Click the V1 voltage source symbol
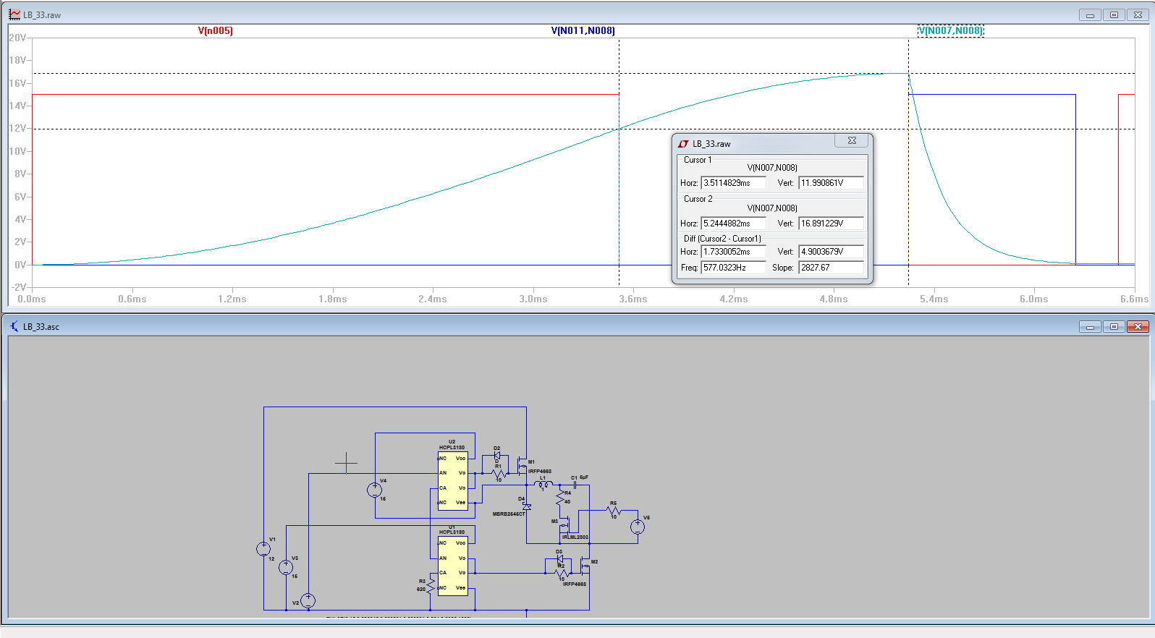Image resolution: width=1155 pixels, height=638 pixels. (x=264, y=549)
